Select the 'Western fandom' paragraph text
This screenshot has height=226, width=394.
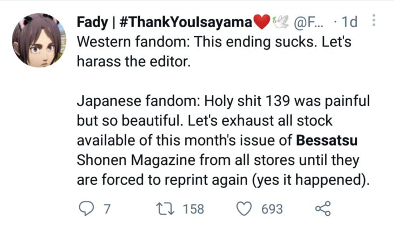pos(214,52)
